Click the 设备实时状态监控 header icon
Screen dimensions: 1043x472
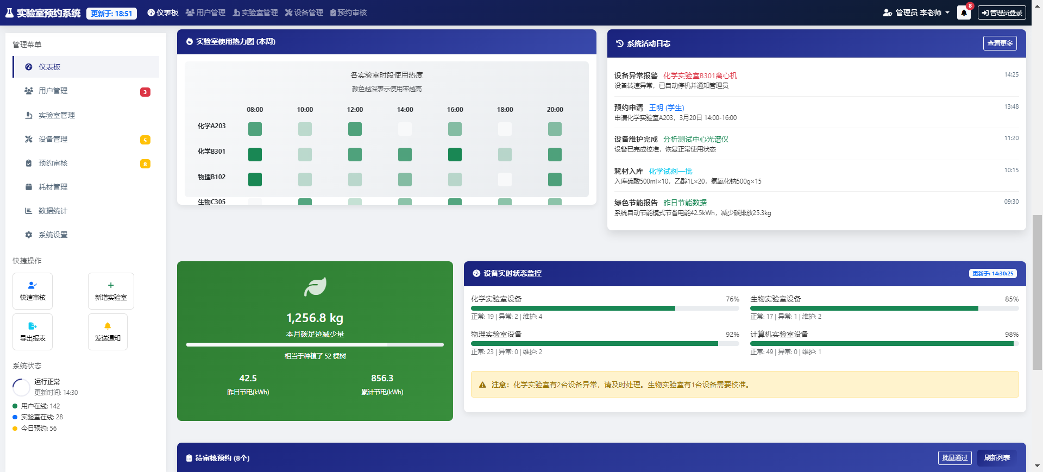click(x=476, y=273)
